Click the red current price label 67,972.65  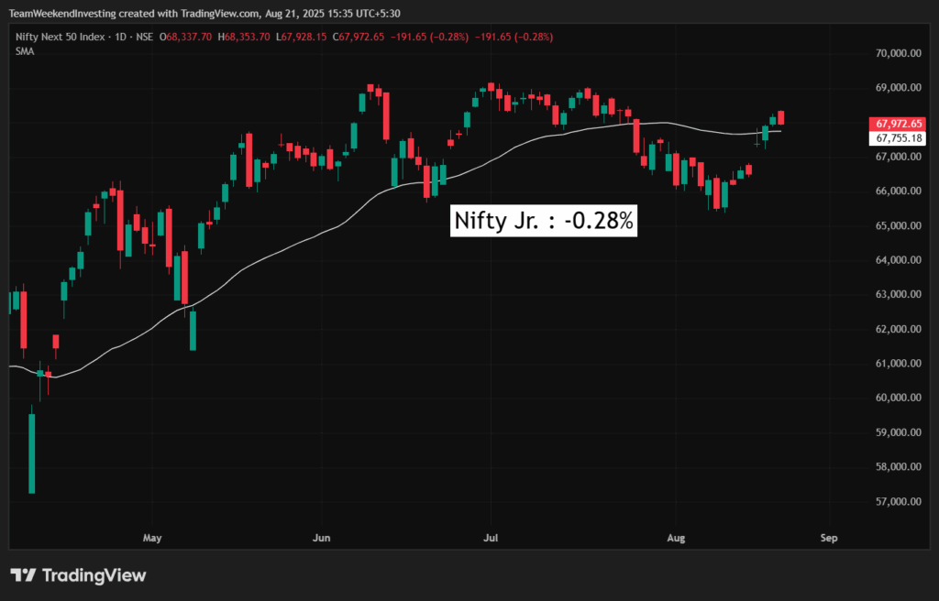coord(899,125)
